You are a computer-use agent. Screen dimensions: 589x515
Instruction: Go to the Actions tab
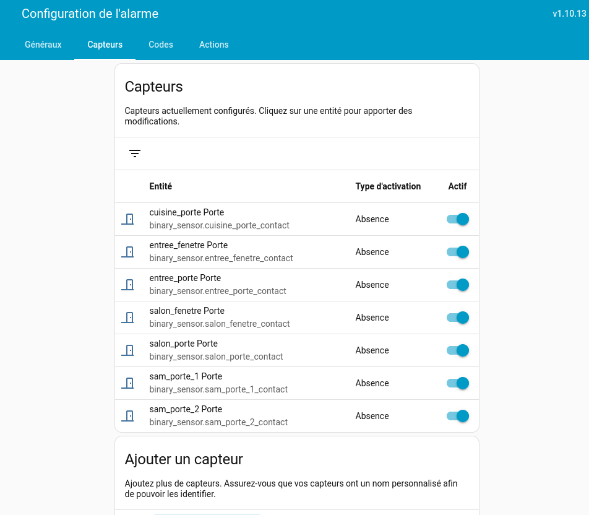[214, 45]
